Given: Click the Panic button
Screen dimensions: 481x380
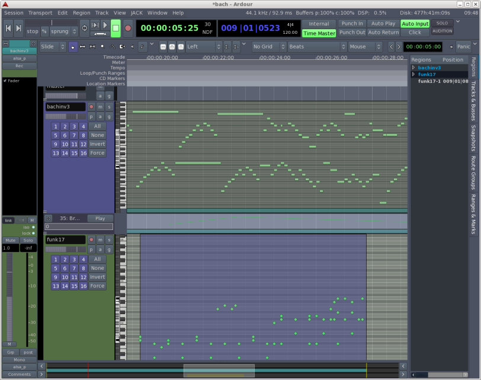Looking at the screenshot, I should tap(463, 46).
